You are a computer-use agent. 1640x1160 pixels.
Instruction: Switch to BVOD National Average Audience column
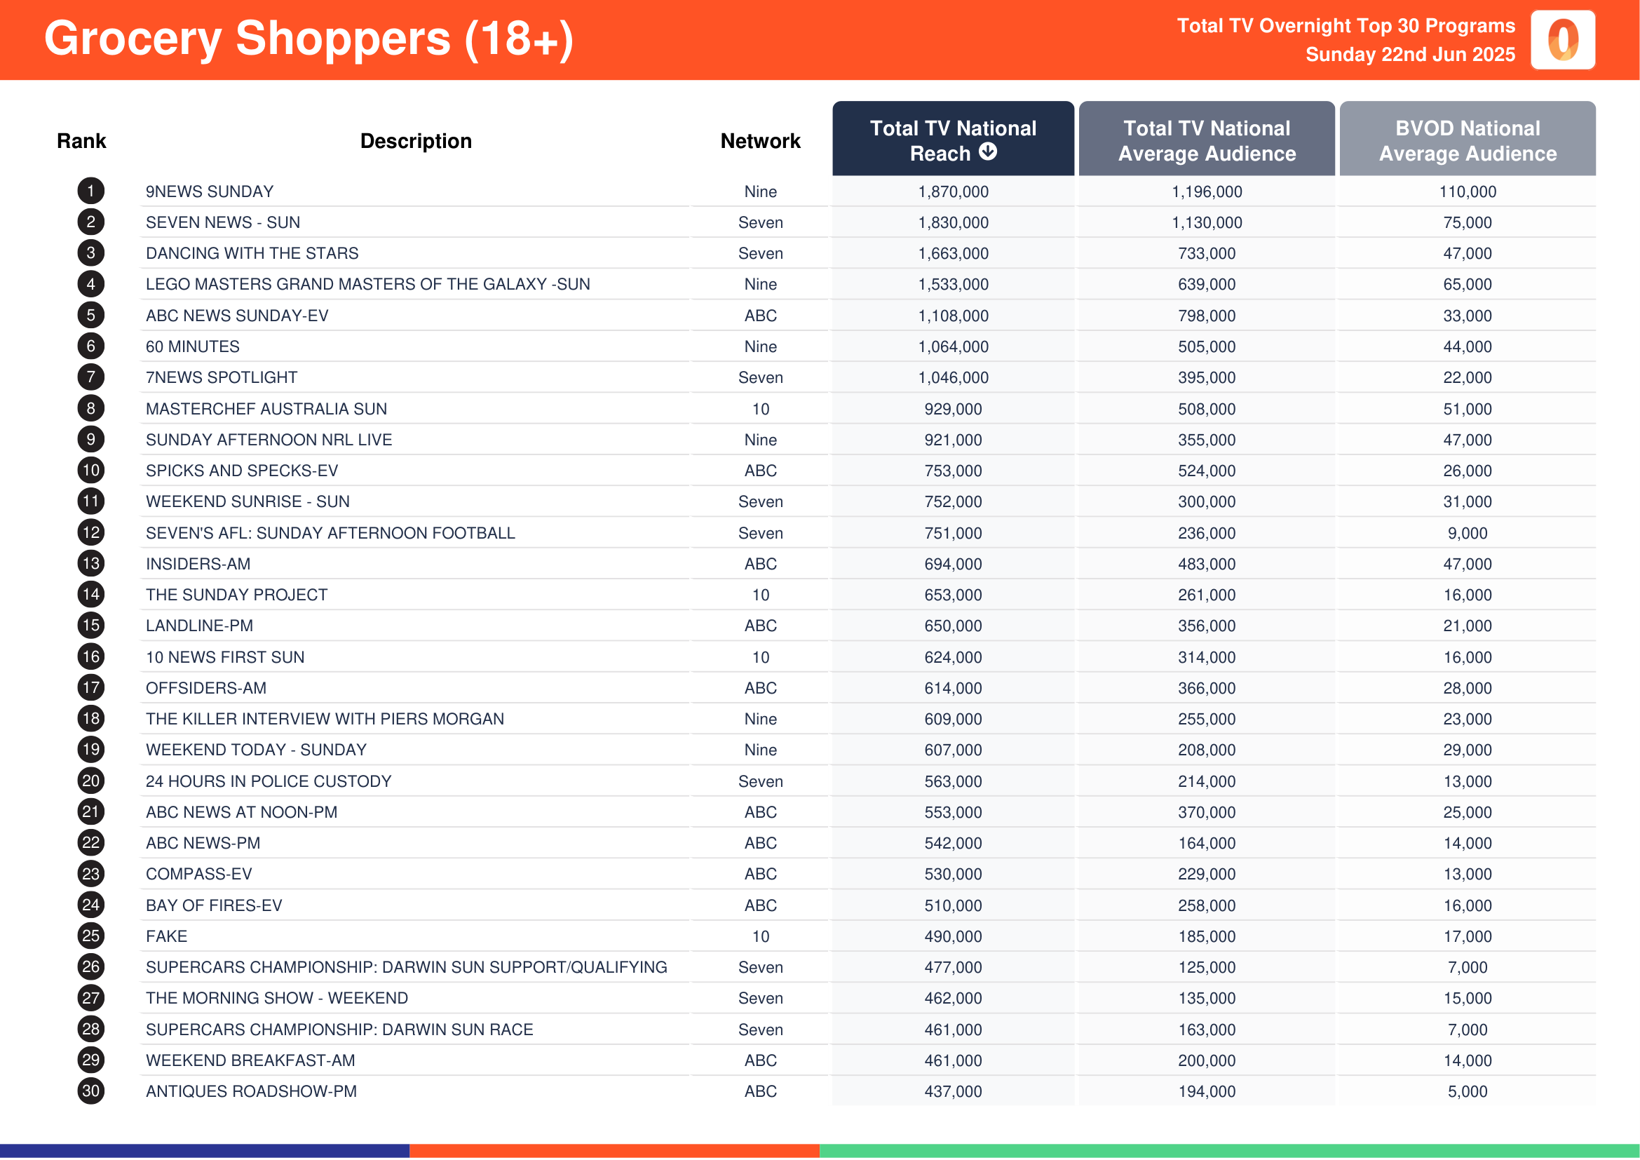[x=1467, y=139]
